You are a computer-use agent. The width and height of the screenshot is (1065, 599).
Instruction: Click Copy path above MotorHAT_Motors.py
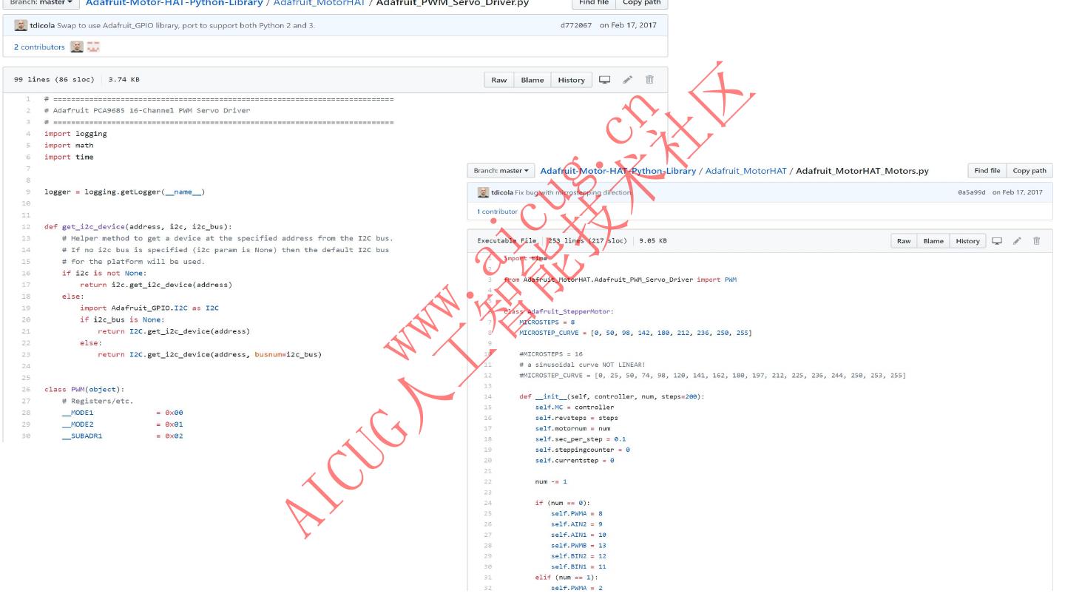(x=1029, y=171)
